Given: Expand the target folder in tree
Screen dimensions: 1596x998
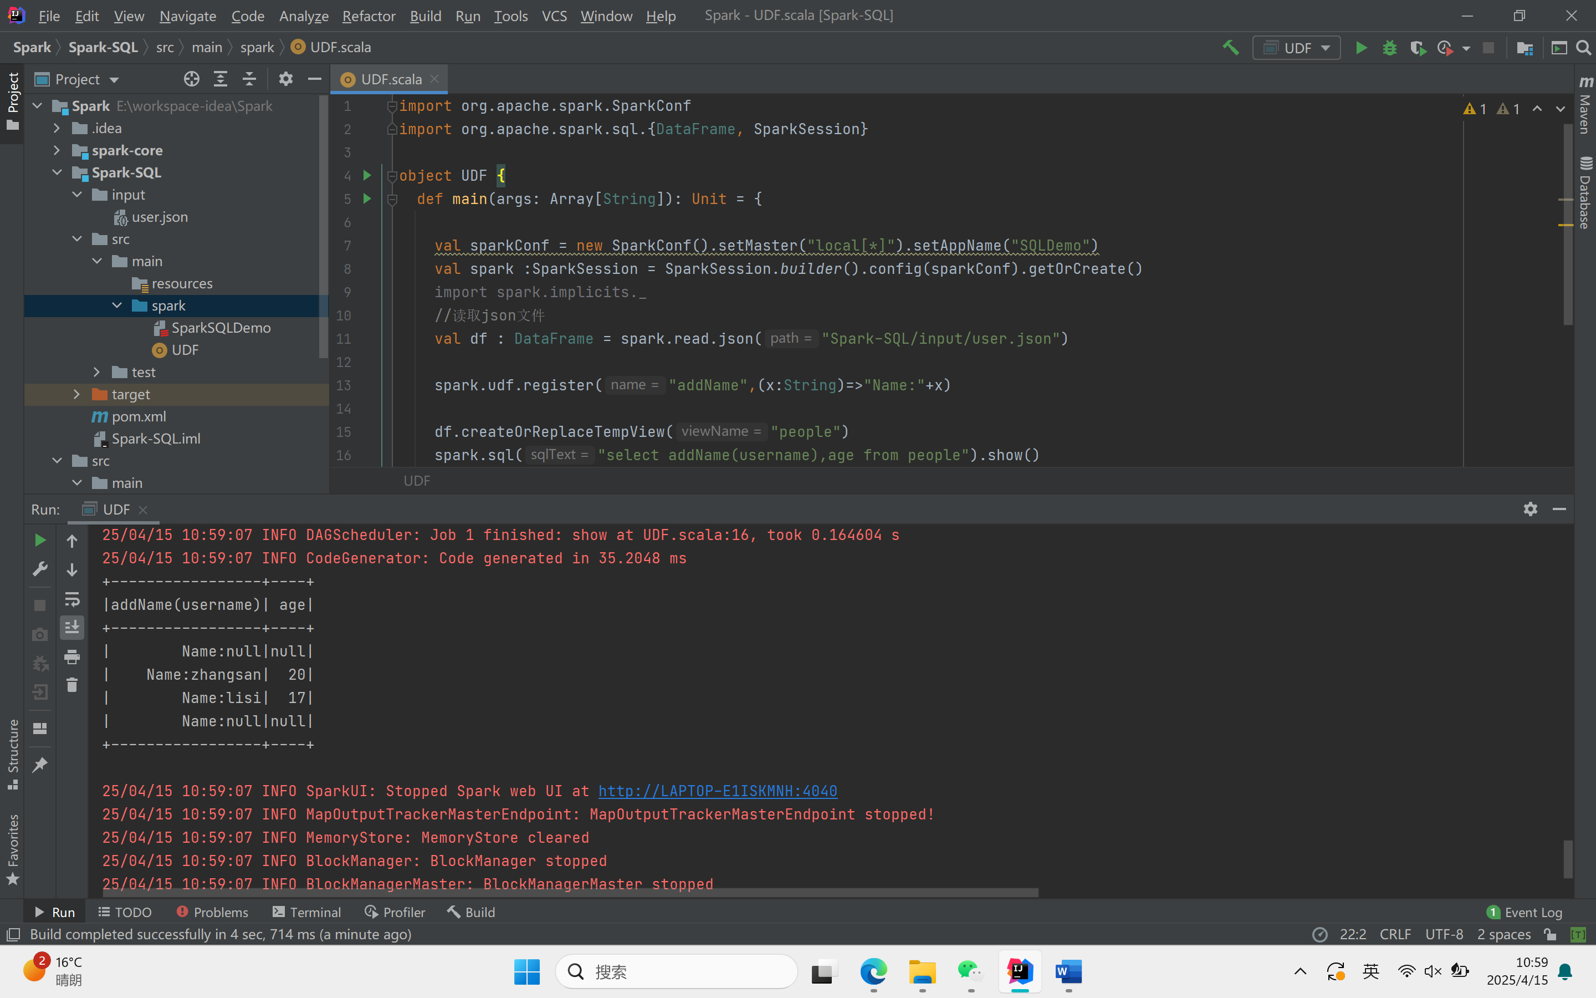Looking at the screenshot, I should 76,394.
